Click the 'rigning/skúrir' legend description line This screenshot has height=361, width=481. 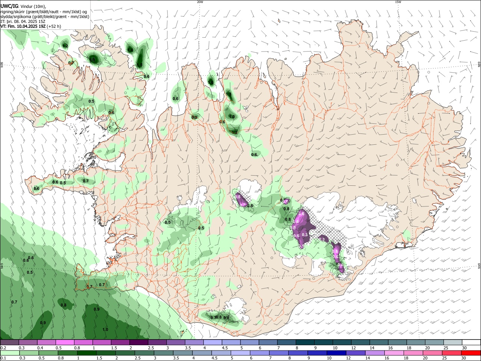click(x=44, y=11)
